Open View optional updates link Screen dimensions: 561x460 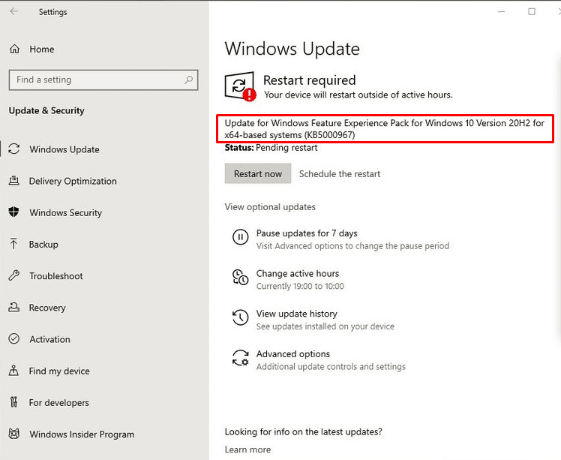tap(270, 206)
